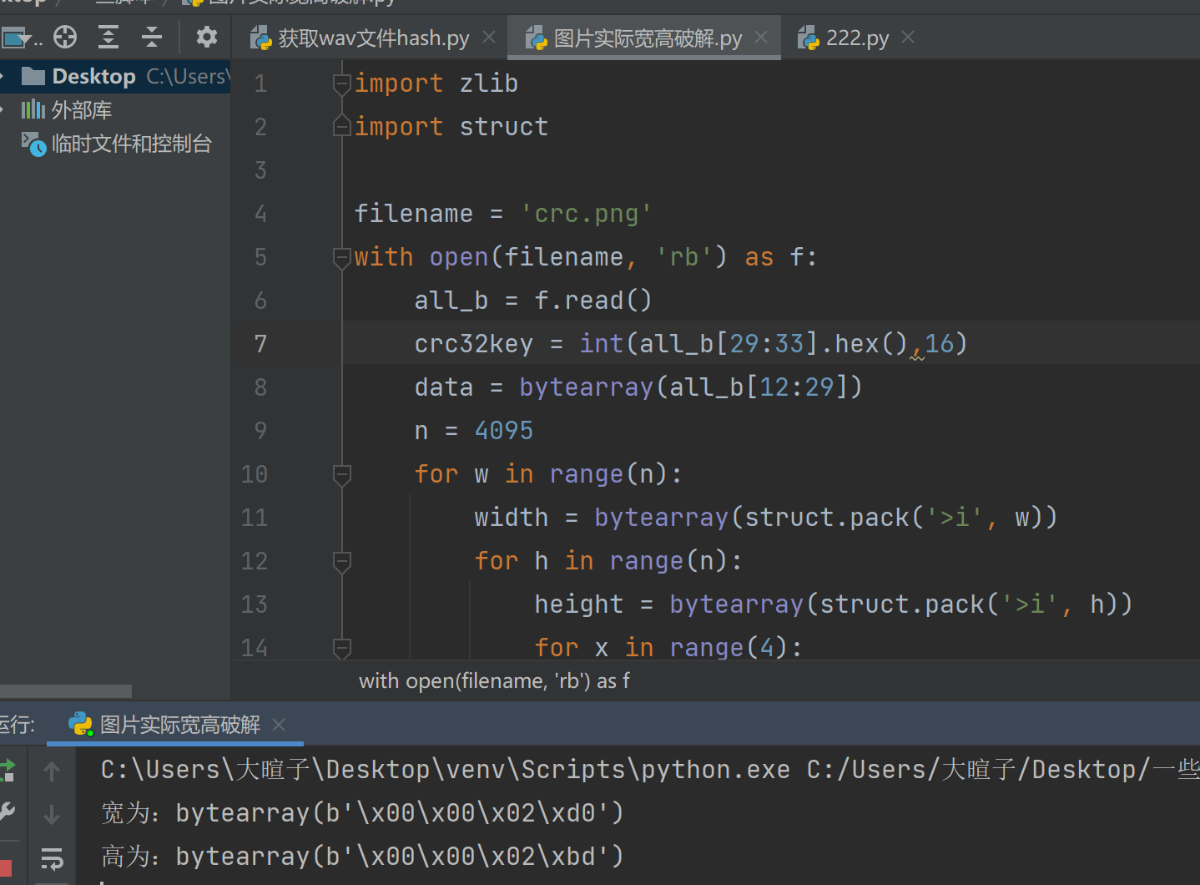Viewport: 1200px width, 885px height.
Task: Click 'crc32key' variable on line 7
Action: click(474, 344)
